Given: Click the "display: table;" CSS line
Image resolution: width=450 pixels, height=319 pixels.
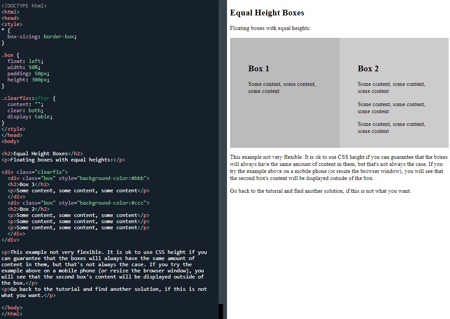Looking at the screenshot, I should click(30, 117).
